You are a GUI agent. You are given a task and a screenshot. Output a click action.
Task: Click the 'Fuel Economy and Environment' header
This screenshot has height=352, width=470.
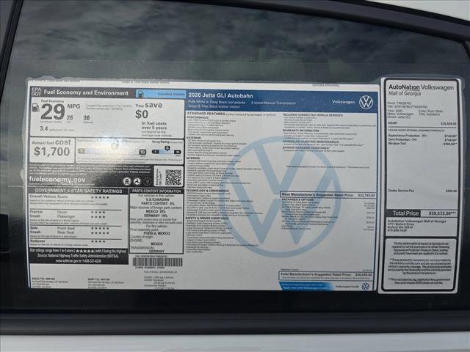(x=86, y=93)
